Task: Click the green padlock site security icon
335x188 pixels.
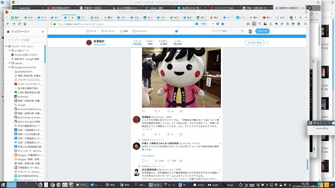Action: (x=54, y=24)
